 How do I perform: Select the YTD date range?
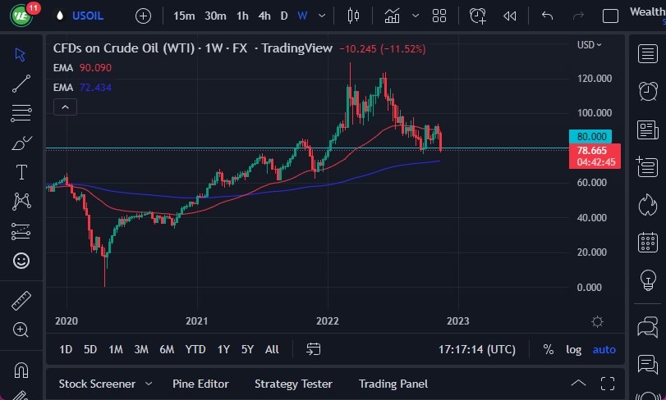(x=195, y=349)
